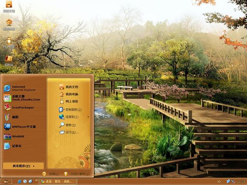Expand the quick launch overflow chevron
The height and width of the screenshot is (185, 247).
[x=37, y=180]
